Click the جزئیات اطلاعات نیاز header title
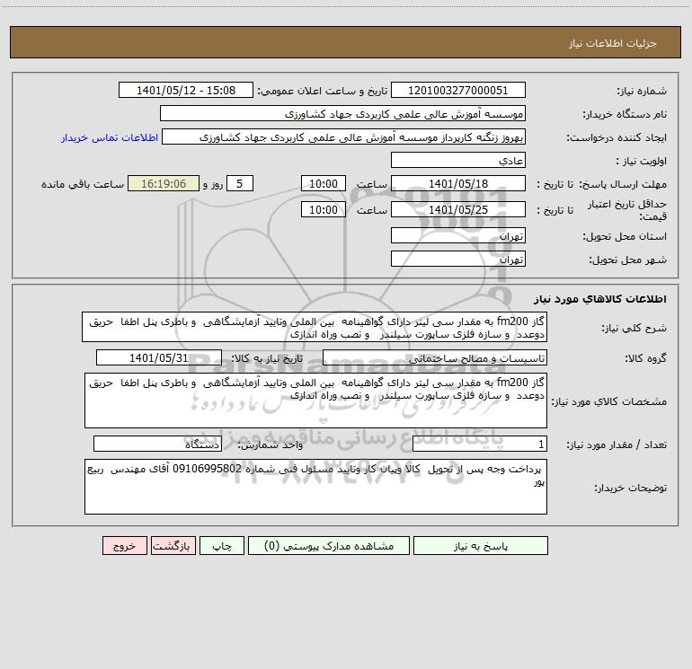Viewport: 692px width, 669px height. [x=613, y=43]
